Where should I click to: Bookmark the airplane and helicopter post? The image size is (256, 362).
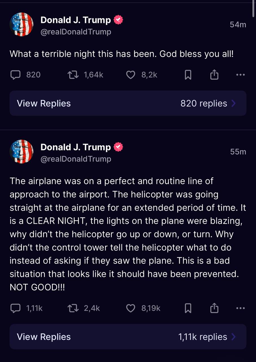point(188,308)
